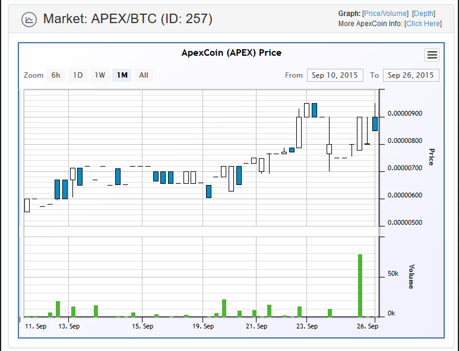Set zoom range to 1D

coord(78,75)
